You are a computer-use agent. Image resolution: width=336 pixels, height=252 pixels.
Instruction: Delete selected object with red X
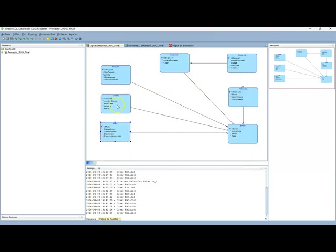(56, 39)
